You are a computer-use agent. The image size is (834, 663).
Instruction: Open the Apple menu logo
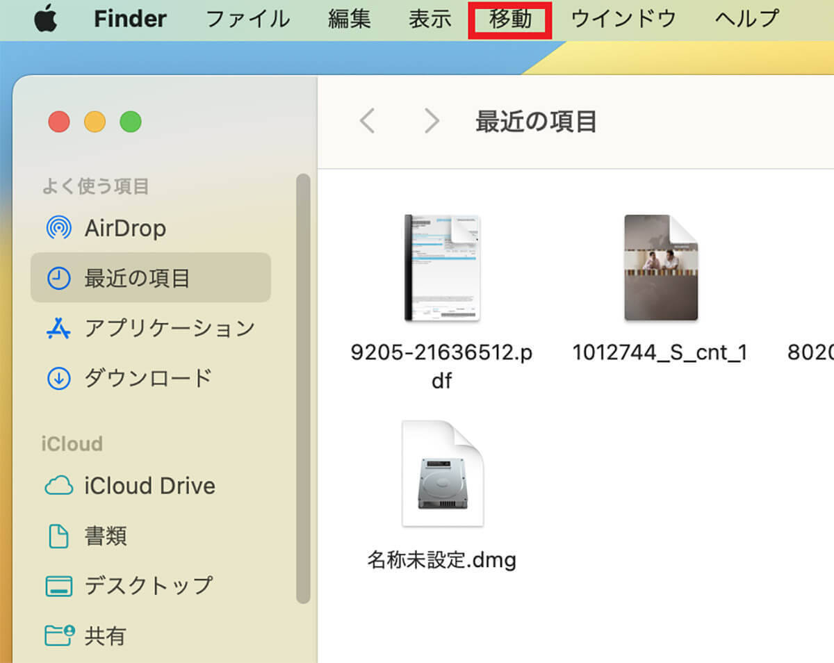click(46, 19)
